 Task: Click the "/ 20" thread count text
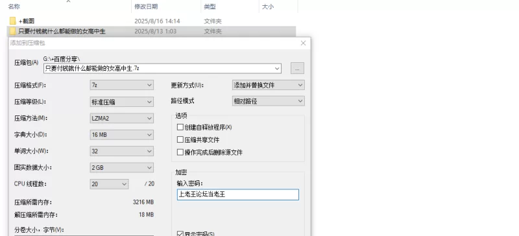[149, 183]
